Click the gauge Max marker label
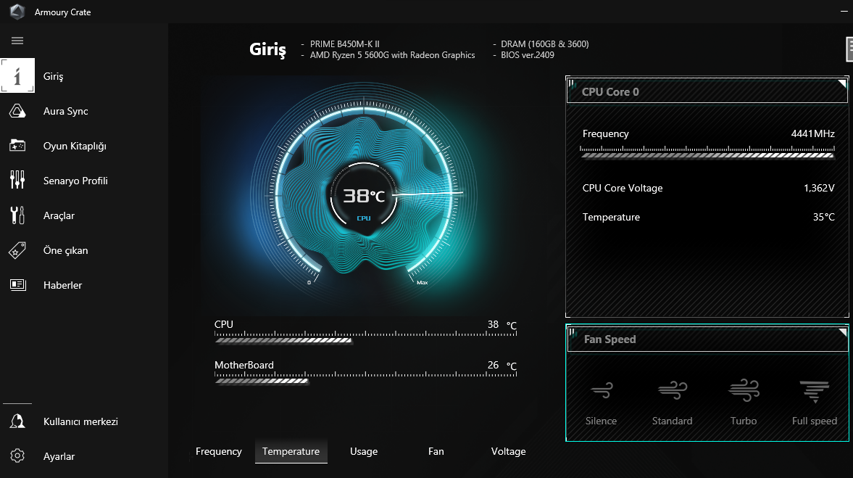The width and height of the screenshot is (853, 478). pyautogui.click(x=422, y=283)
